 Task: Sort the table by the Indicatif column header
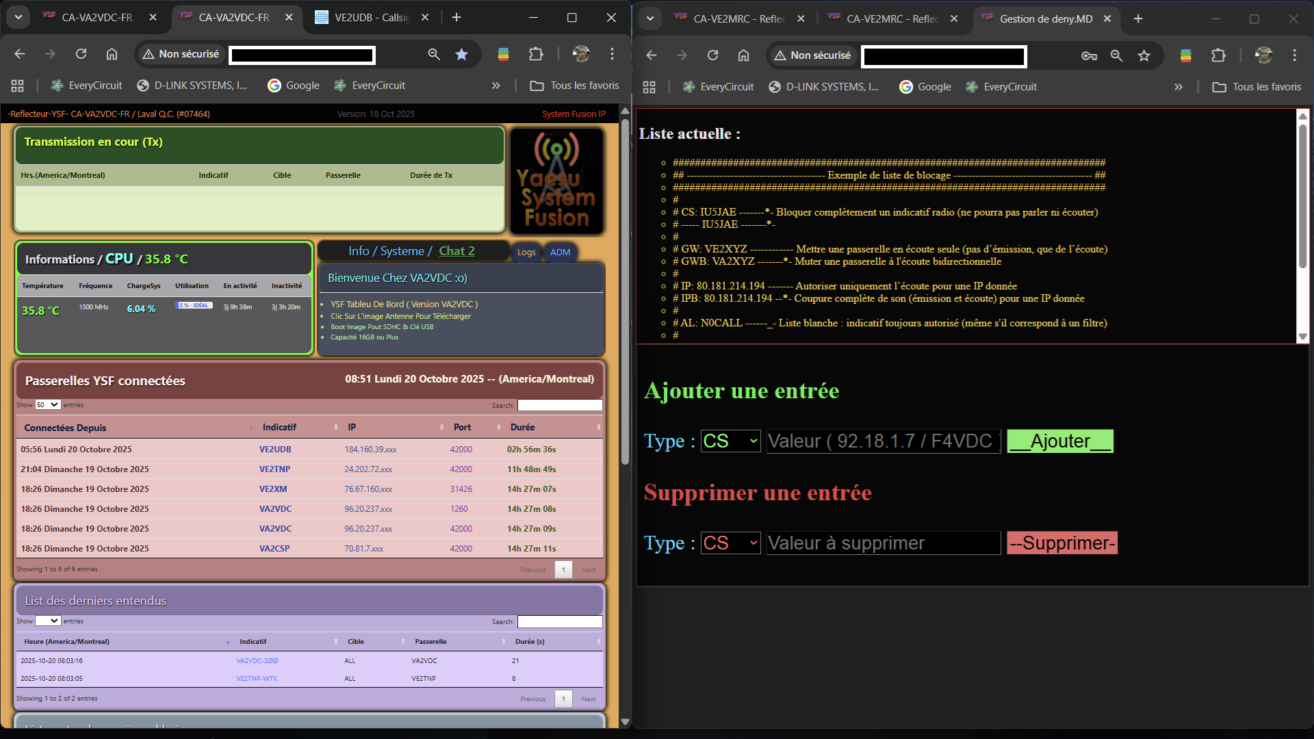[279, 427]
